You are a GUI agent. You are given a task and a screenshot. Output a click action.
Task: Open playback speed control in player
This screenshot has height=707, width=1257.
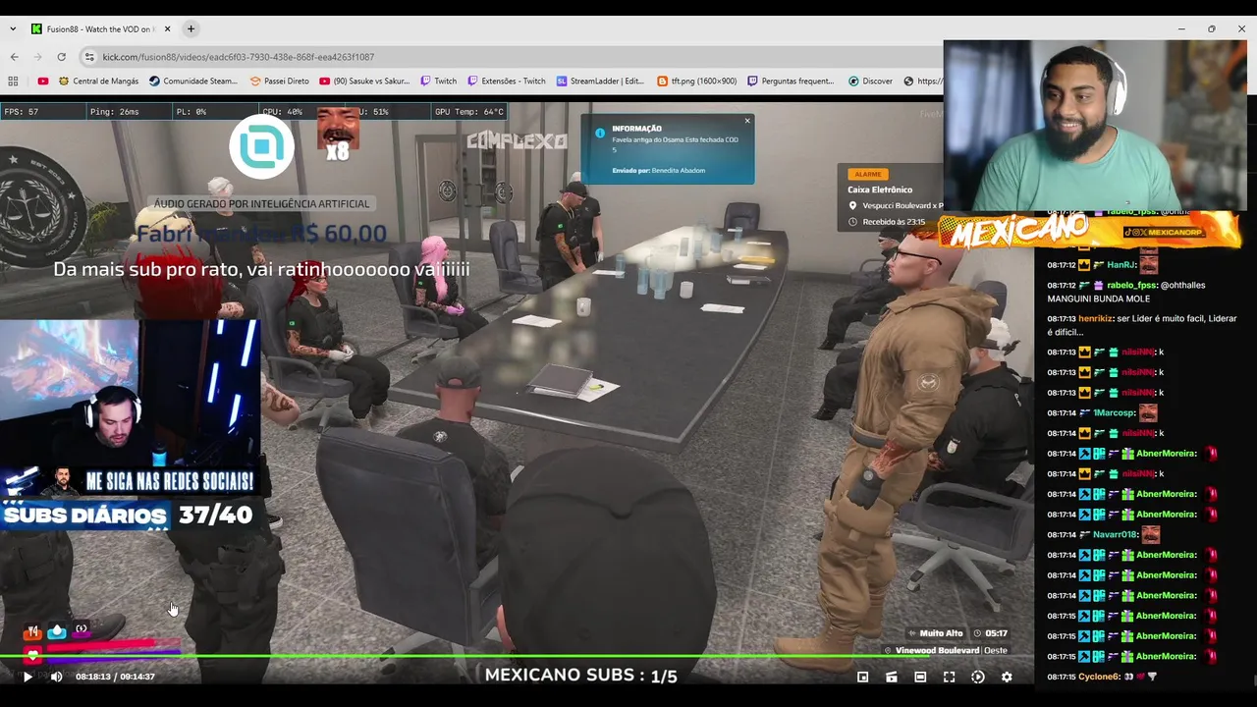tap(978, 677)
